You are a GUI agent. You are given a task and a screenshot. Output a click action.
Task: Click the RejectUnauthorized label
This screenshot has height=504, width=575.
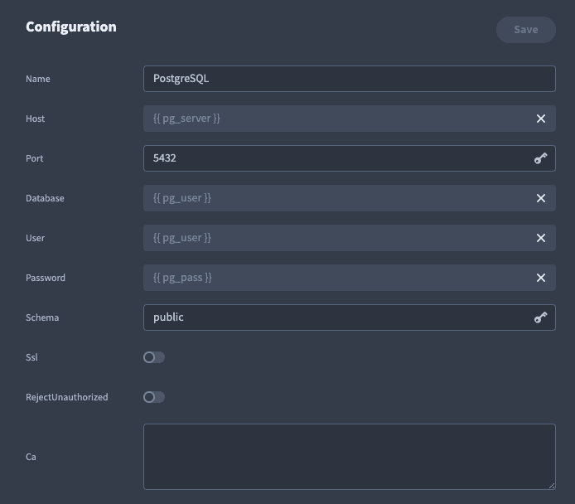[x=67, y=397]
